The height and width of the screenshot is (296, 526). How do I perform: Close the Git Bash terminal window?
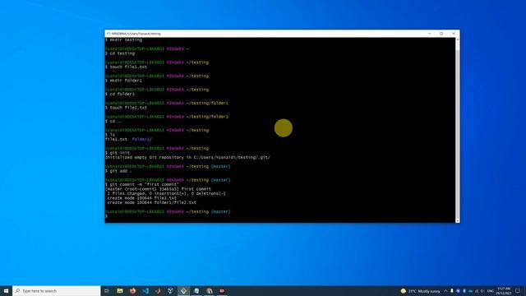click(x=454, y=34)
